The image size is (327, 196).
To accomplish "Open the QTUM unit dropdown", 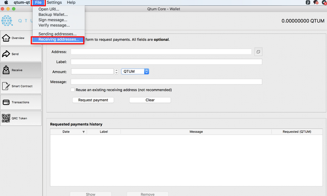I will pos(135,71).
